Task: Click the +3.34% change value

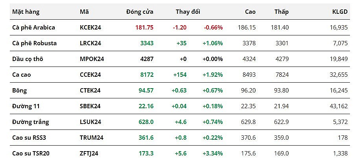Action: [212, 153]
